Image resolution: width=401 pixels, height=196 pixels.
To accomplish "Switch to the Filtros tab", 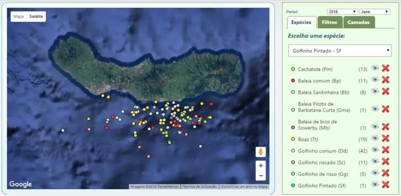I will pos(329,22).
